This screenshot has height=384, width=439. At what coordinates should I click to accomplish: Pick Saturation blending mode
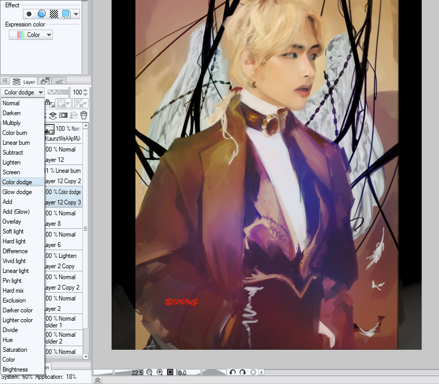click(x=23, y=350)
